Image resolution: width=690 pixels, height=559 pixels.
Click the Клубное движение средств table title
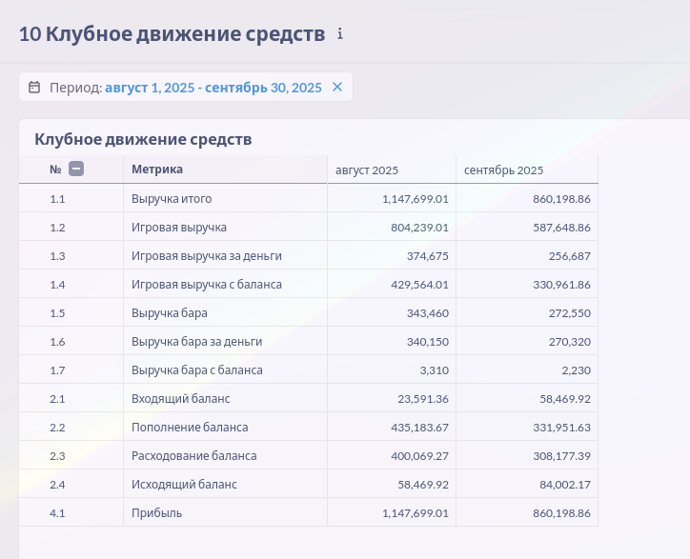pyautogui.click(x=143, y=139)
